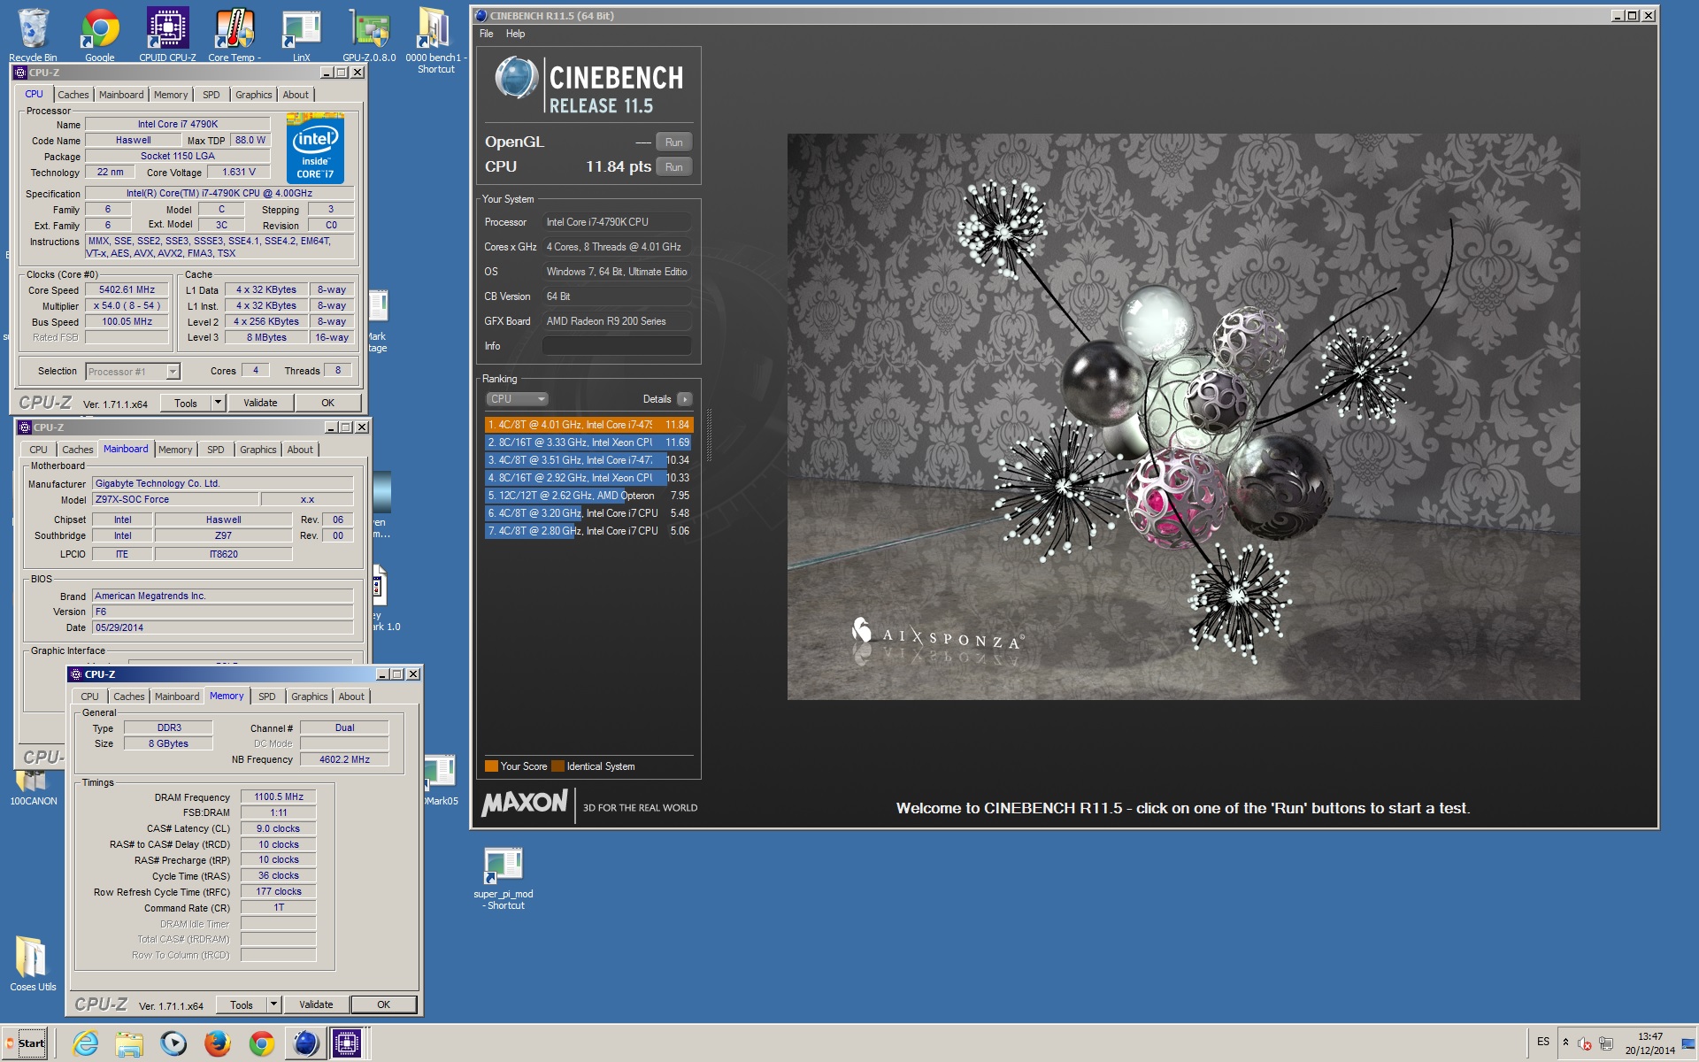Open the Recycle Bin desktop icon
The height and width of the screenshot is (1062, 1699).
(x=33, y=34)
